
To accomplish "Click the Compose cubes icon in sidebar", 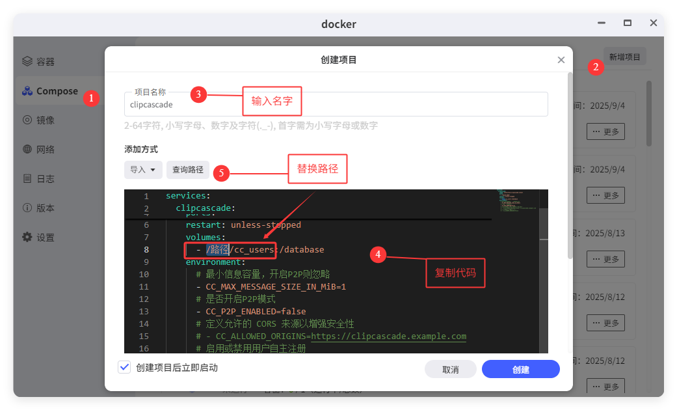I will pos(27,91).
